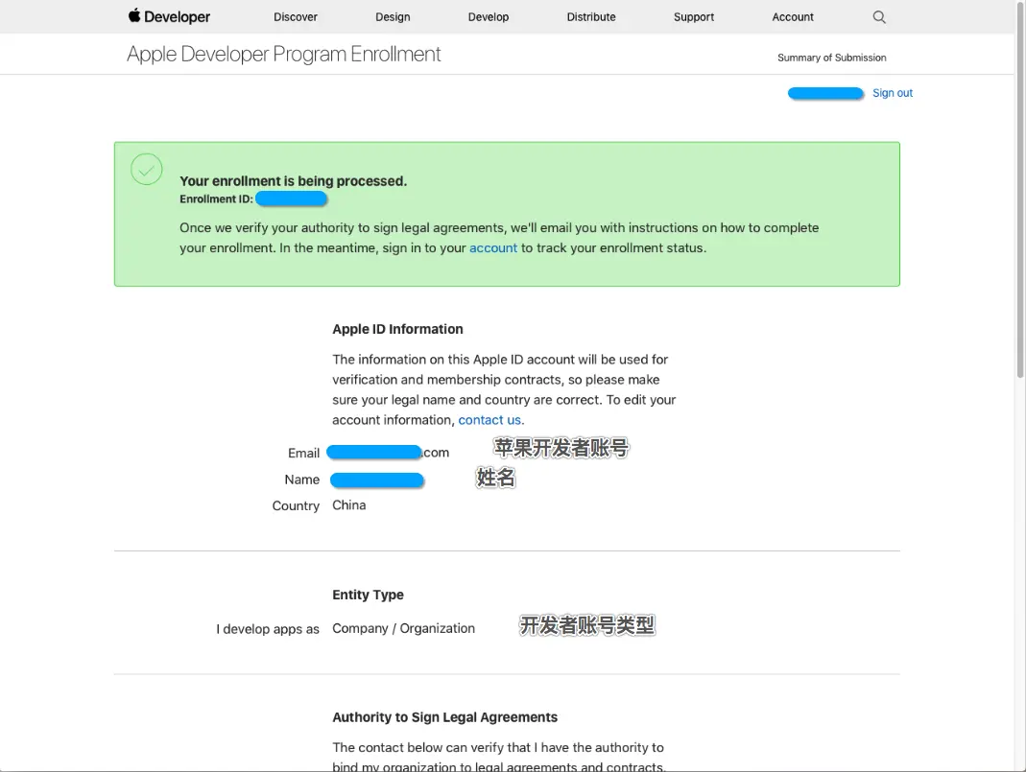Click the green enrollment checkmark icon
The width and height of the screenshot is (1026, 772).
pos(147,170)
